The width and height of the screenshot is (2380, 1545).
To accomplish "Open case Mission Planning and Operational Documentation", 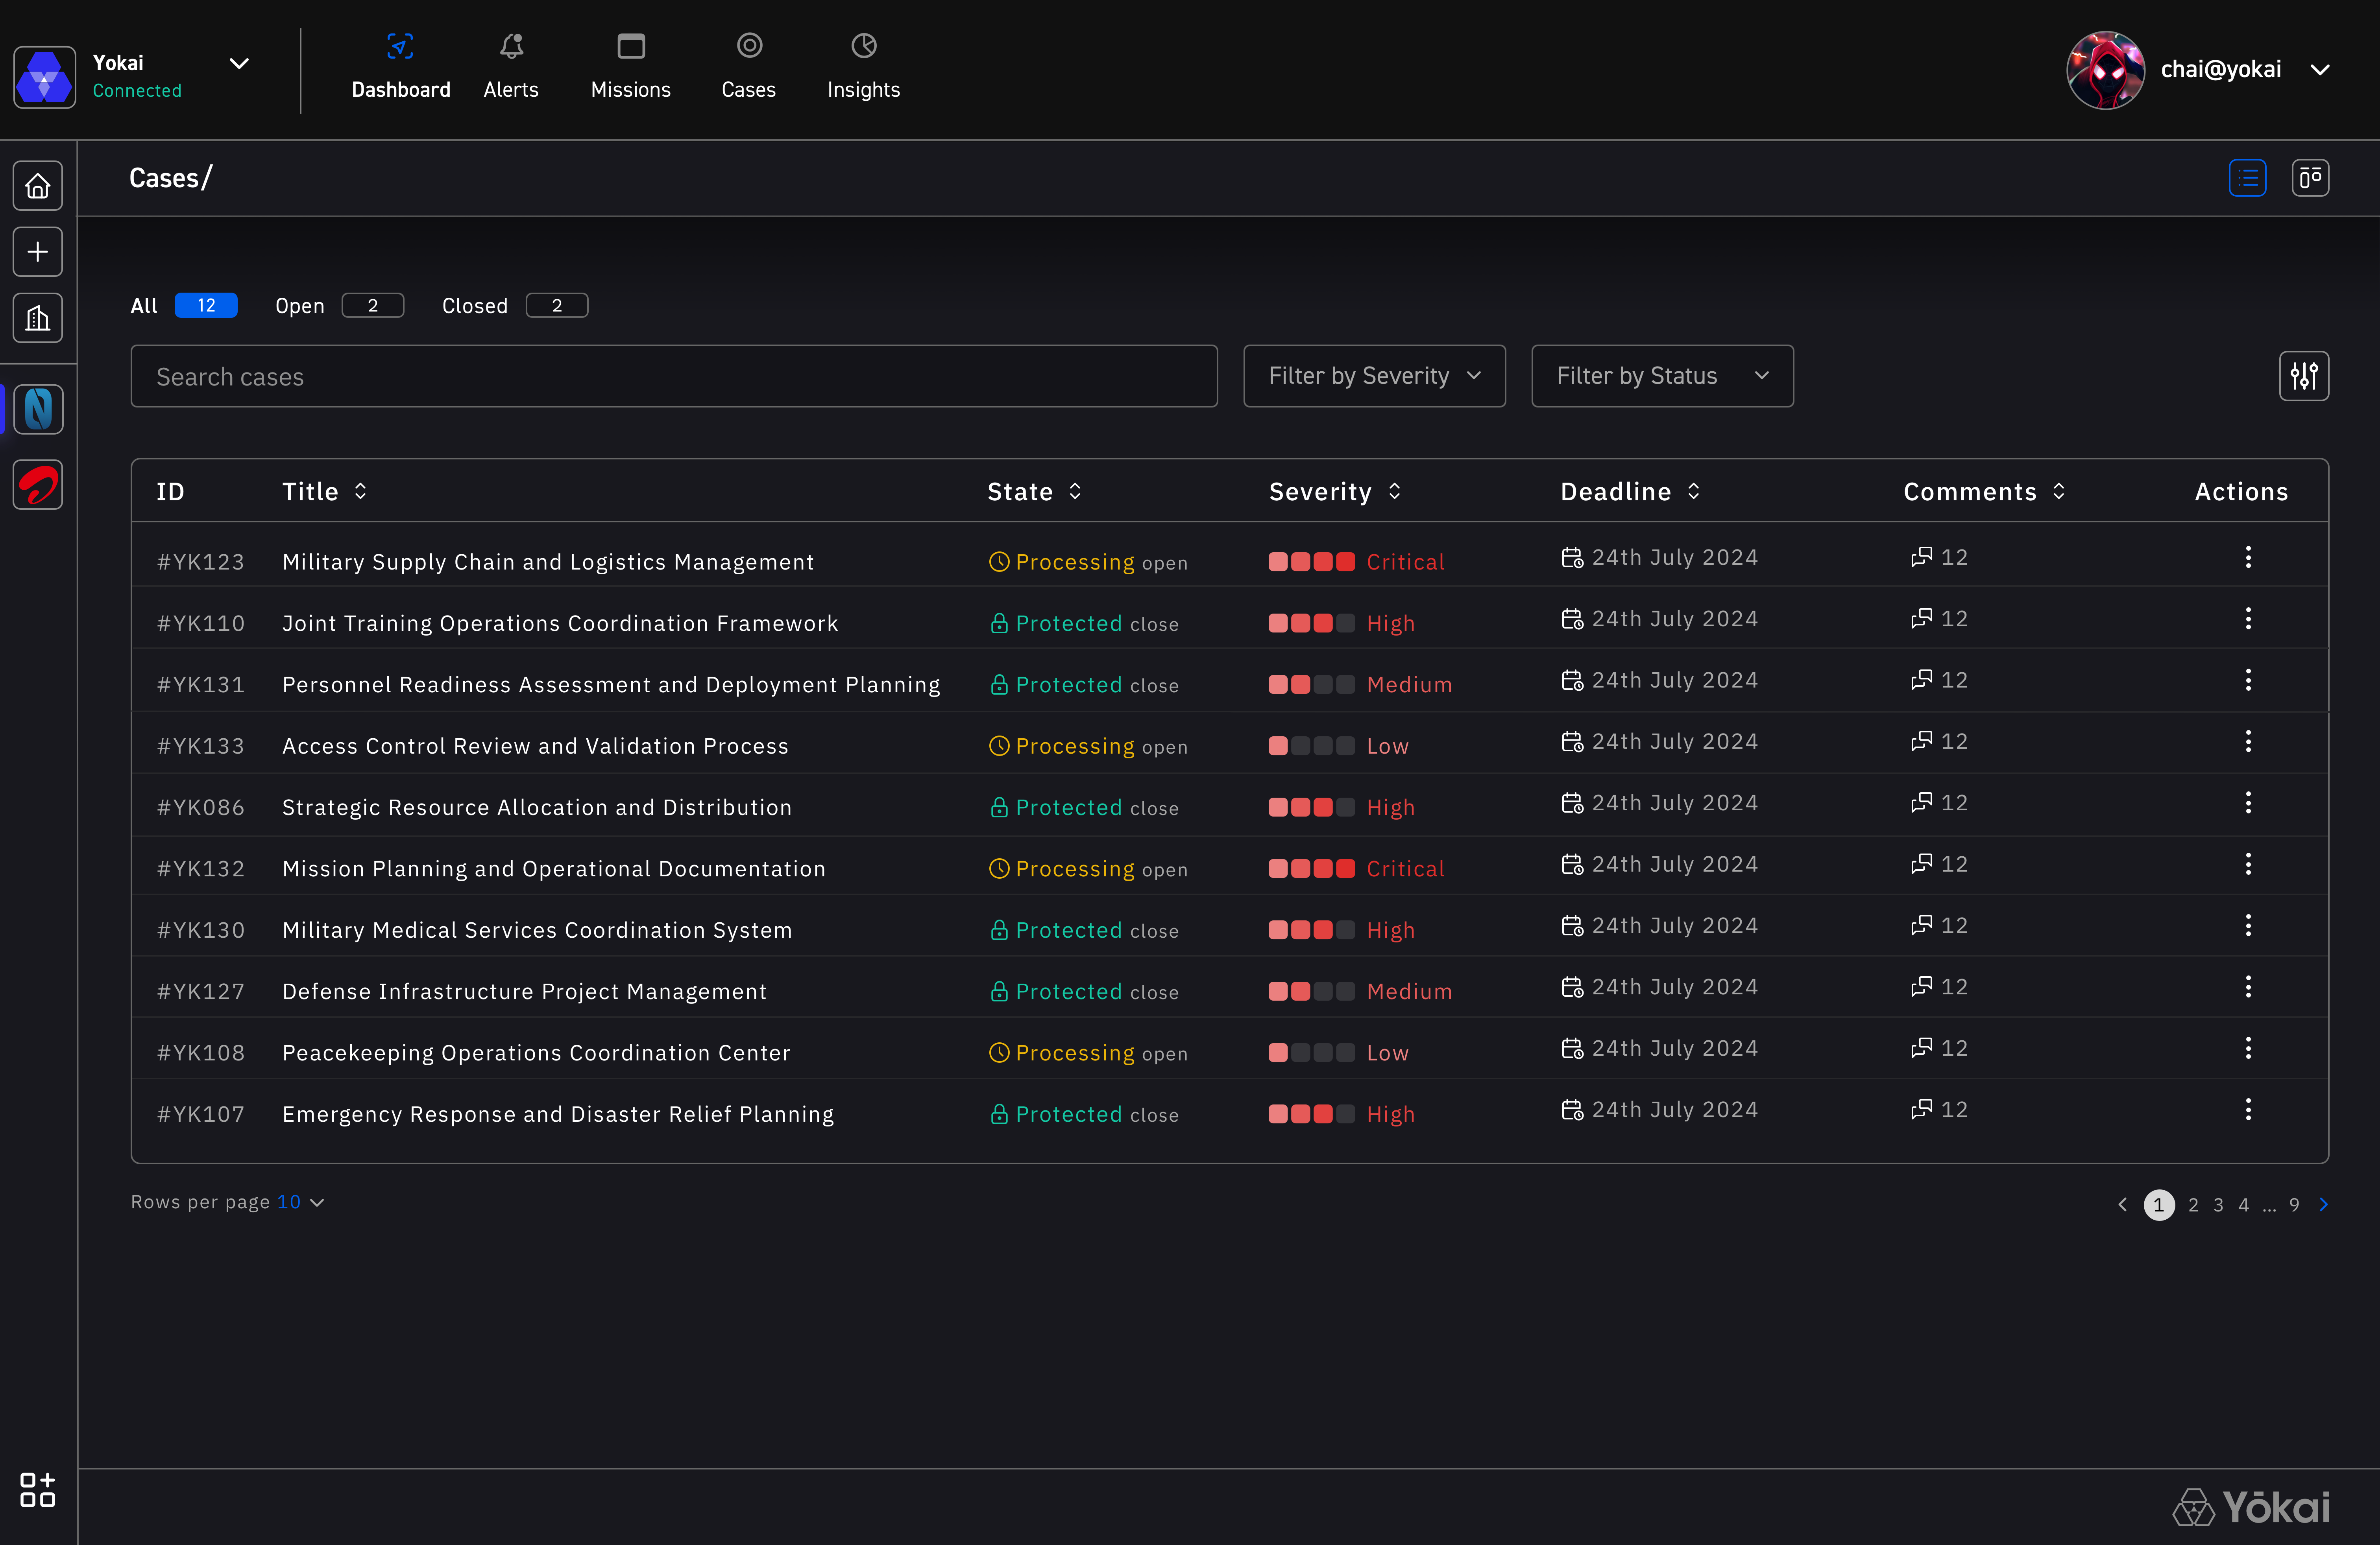I will (x=554, y=868).
